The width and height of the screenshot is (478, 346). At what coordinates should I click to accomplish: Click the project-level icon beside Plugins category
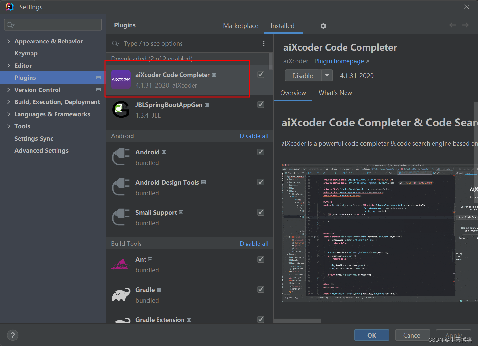(98, 78)
